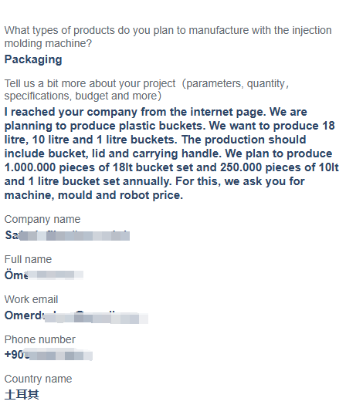This screenshot has width=346, height=408.
Task: Click the blurred full name value
Action: click(x=44, y=275)
